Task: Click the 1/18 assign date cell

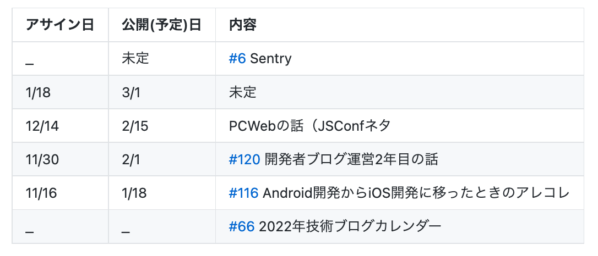Action: pyautogui.click(x=60, y=92)
